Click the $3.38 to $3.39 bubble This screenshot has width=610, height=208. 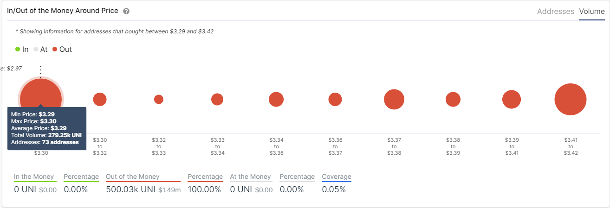(x=453, y=99)
